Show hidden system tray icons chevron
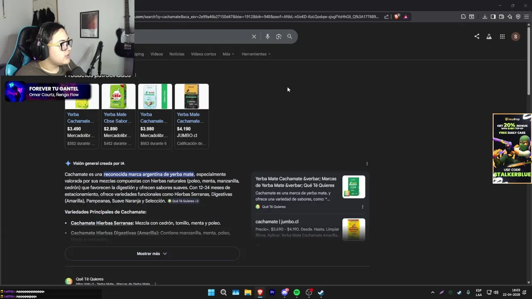 (x=433, y=292)
